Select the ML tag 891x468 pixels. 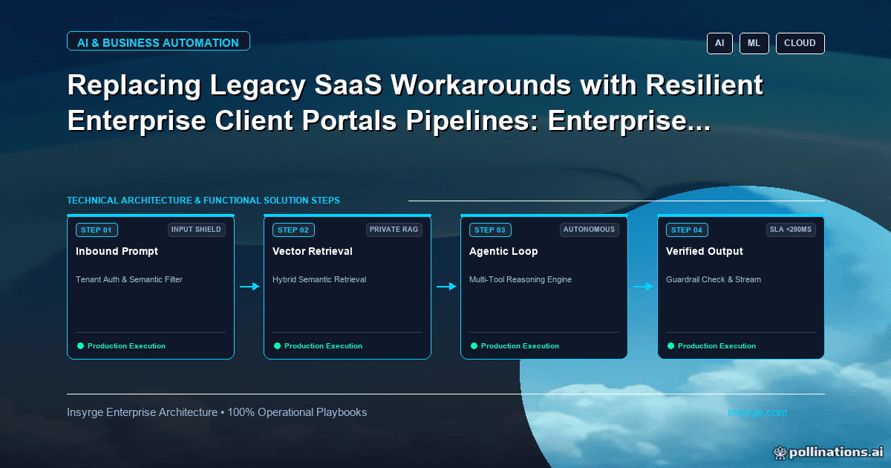click(754, 43)
